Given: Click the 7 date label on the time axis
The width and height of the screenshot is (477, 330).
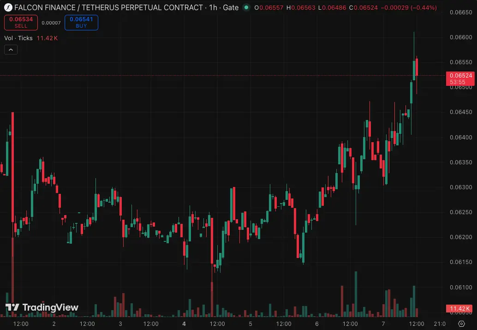Looking at the screenshot, I should tap(383, 324).
